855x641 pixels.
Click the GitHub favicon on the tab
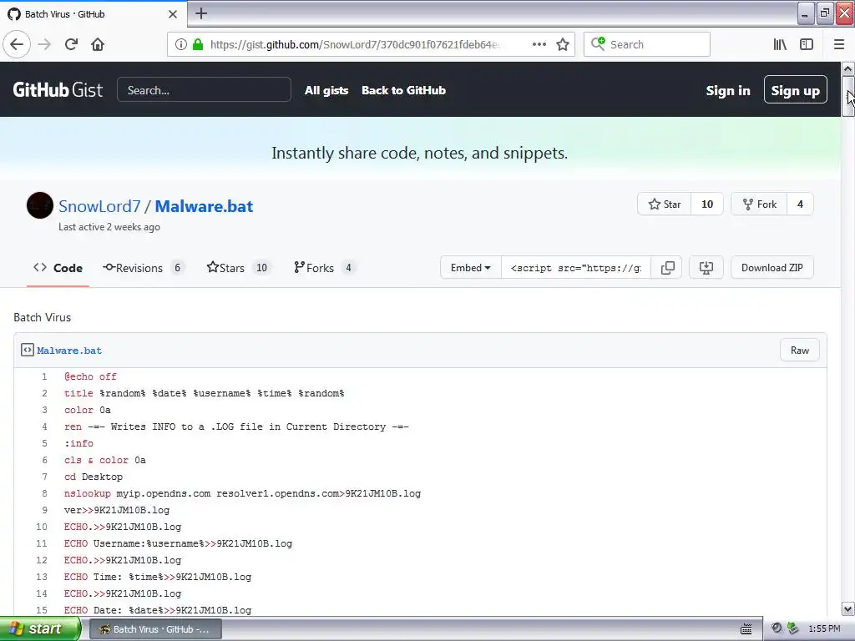point(14,14)
